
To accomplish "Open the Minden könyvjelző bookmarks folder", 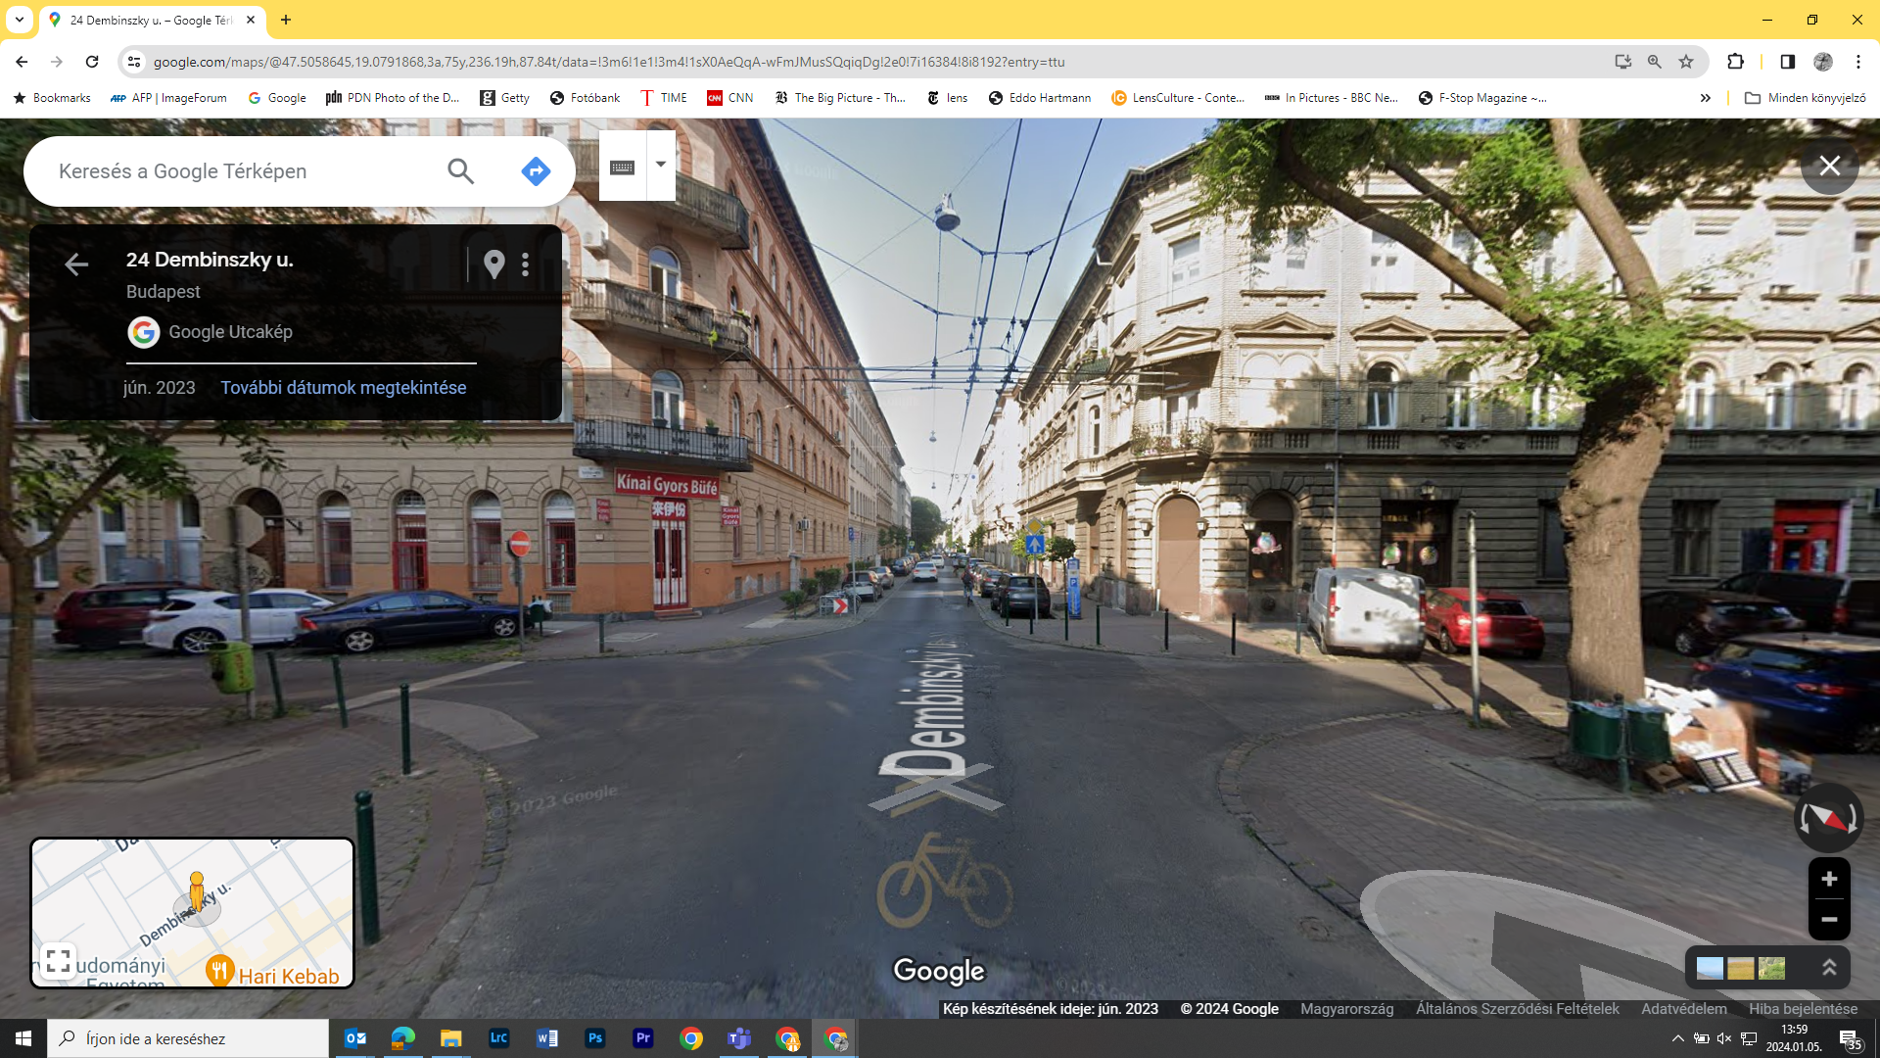I will [1806, 98].
